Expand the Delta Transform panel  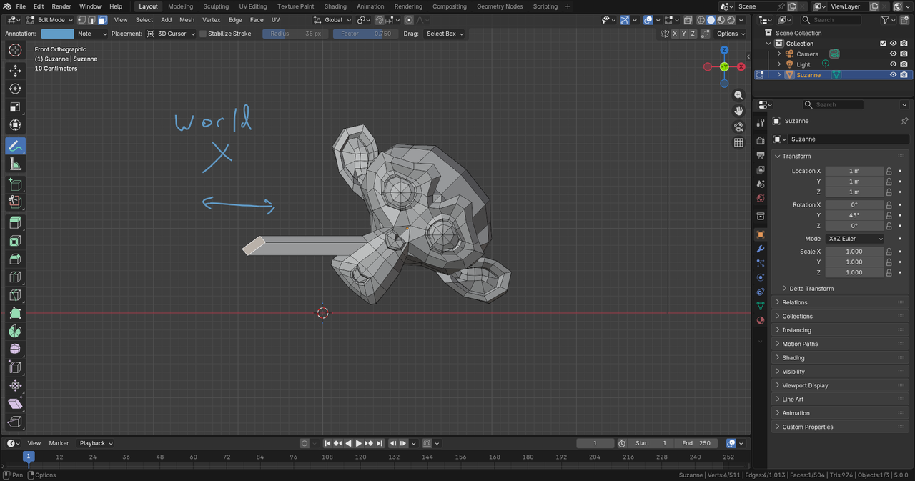coord(811,289)
